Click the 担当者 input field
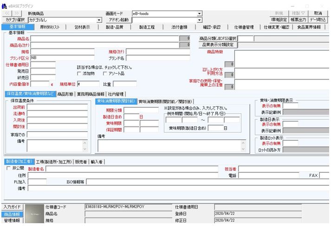 point(284,169)
